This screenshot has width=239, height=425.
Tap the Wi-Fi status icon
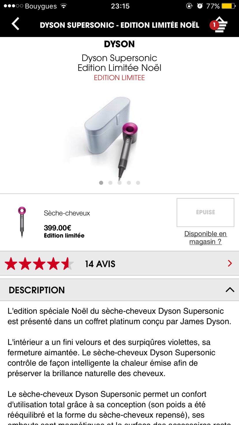click(64, 6)
